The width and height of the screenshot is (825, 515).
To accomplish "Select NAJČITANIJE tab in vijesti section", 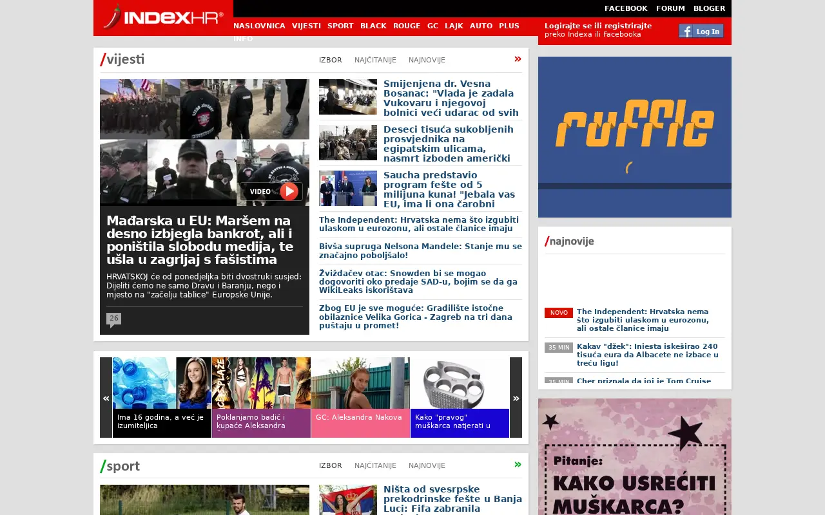I will pyautogui.click(x=375, y=60).
